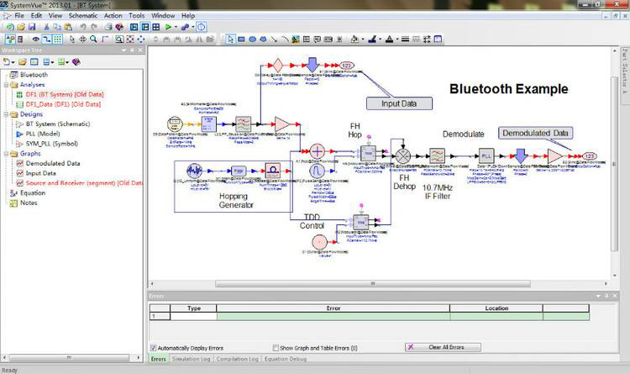Image resolution: width=630 pixels, height=374 pixels.
Task: Open the Text color dropdown arrow
Action: tap(397, 40)
